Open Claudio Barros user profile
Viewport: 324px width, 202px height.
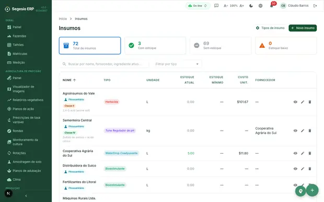coord(294,6)
